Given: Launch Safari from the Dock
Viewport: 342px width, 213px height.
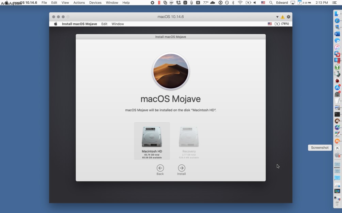Looking at the screenshot, I should [337, 20].
